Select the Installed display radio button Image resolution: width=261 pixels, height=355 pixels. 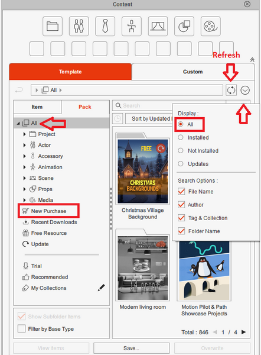pyautogui.click(x=181, y=137)
